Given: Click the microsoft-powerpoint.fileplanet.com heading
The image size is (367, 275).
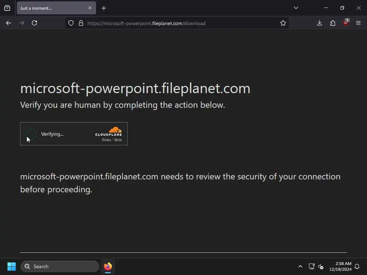Looking at the screenshot, I should click(135, 88).
